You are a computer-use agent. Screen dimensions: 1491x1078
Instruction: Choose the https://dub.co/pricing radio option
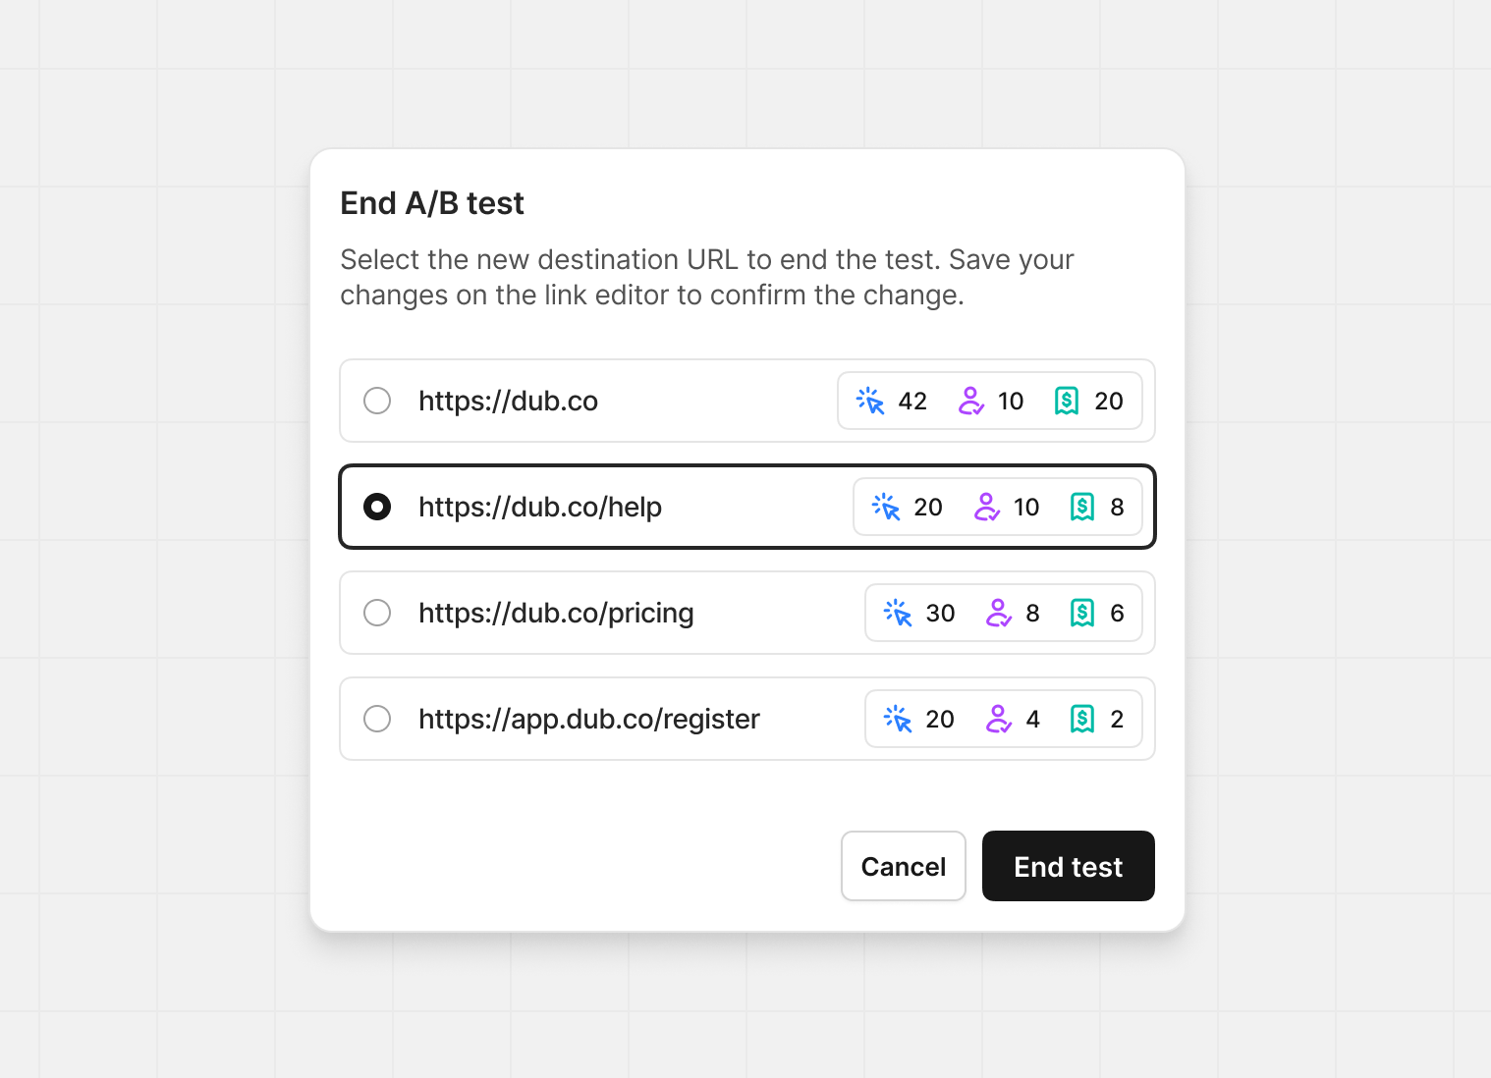(x=377, y=613)
